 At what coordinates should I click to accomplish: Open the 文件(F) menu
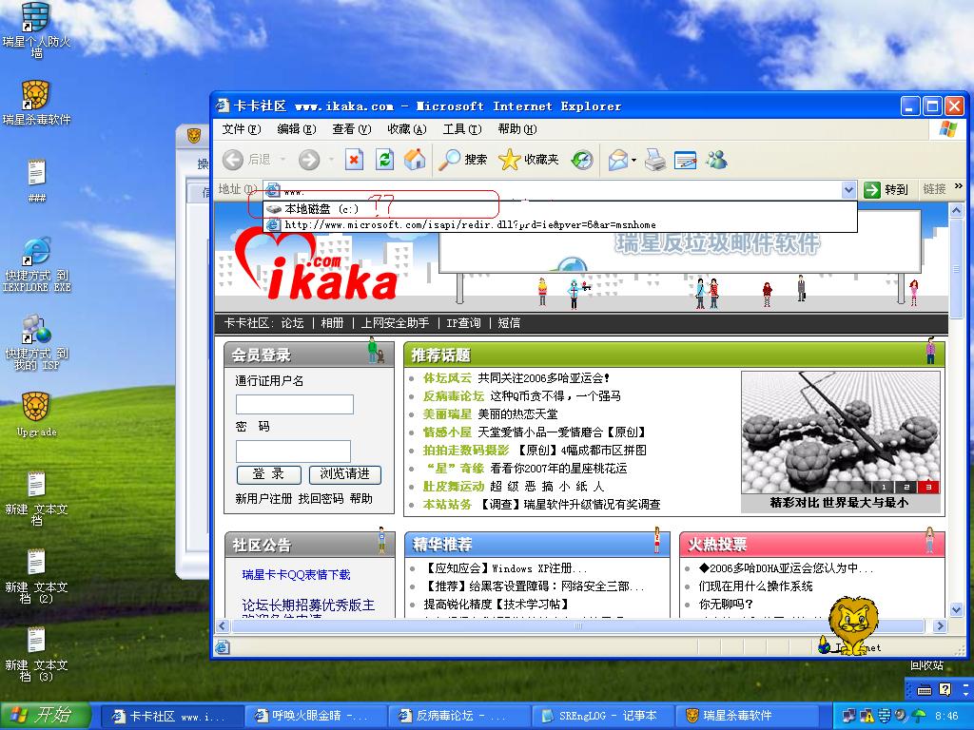(x=241, y=129)
